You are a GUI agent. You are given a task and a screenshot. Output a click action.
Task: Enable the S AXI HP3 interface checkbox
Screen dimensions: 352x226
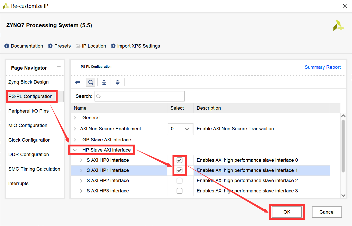(179, 191)
